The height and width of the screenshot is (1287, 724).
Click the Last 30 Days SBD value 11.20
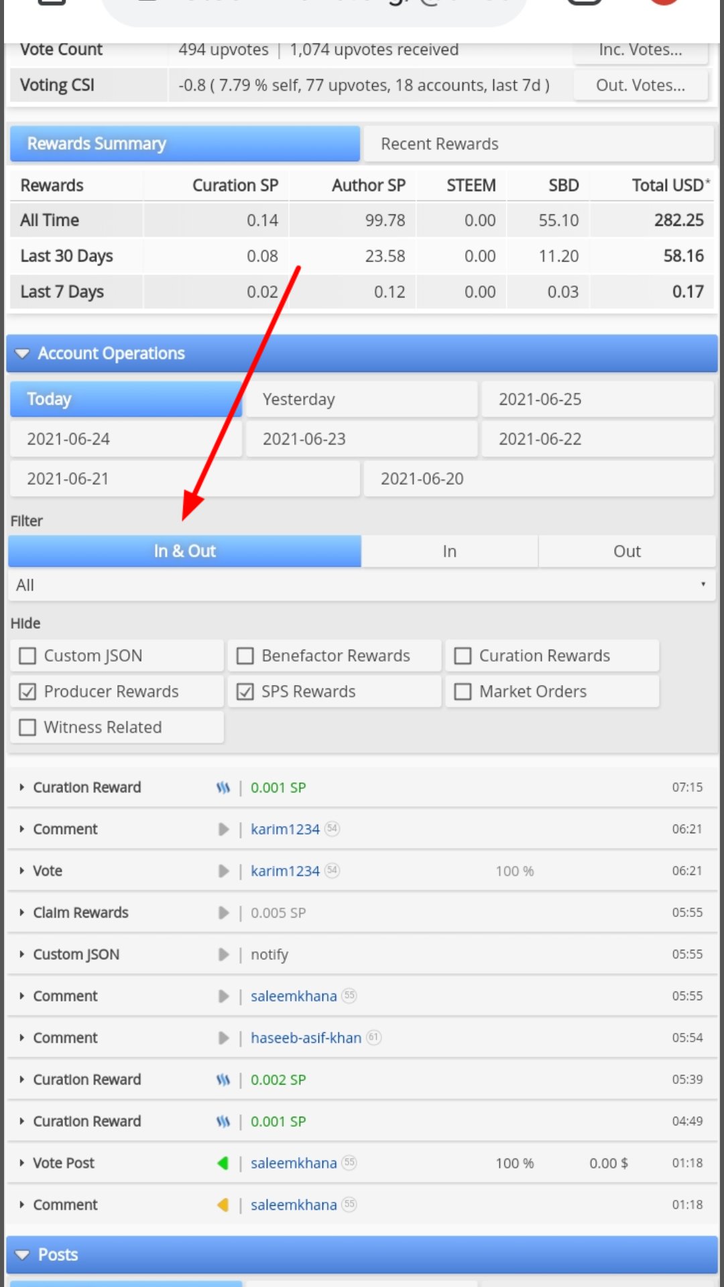pyautogui.click(x=558, y=256)
